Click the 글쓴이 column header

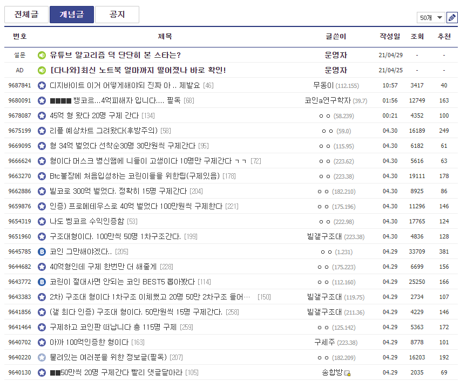[336, 37]
